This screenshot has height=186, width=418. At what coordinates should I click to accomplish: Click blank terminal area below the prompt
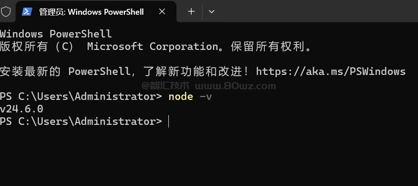(209, 157)
